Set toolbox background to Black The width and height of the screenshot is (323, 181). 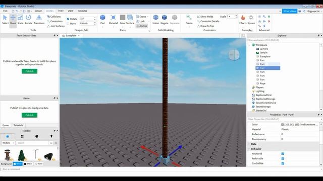click(28, 164)
